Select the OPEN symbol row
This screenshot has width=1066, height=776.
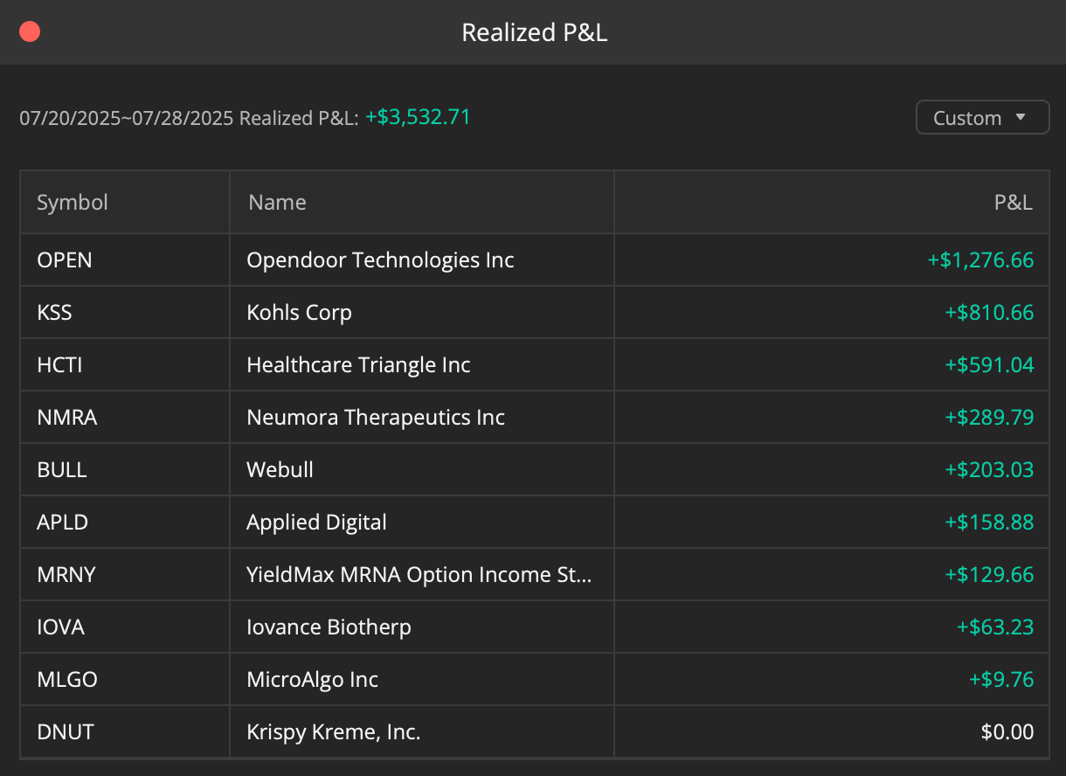535,260
